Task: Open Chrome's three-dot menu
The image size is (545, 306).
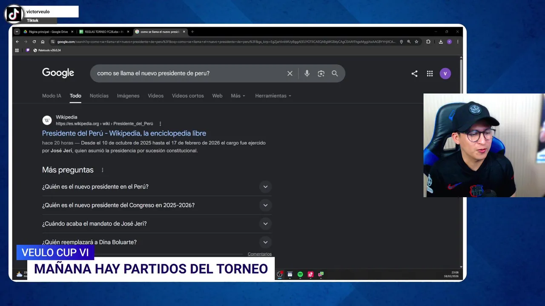Action: (458, 42)
